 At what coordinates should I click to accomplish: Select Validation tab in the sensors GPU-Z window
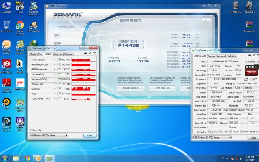point(68,54)
